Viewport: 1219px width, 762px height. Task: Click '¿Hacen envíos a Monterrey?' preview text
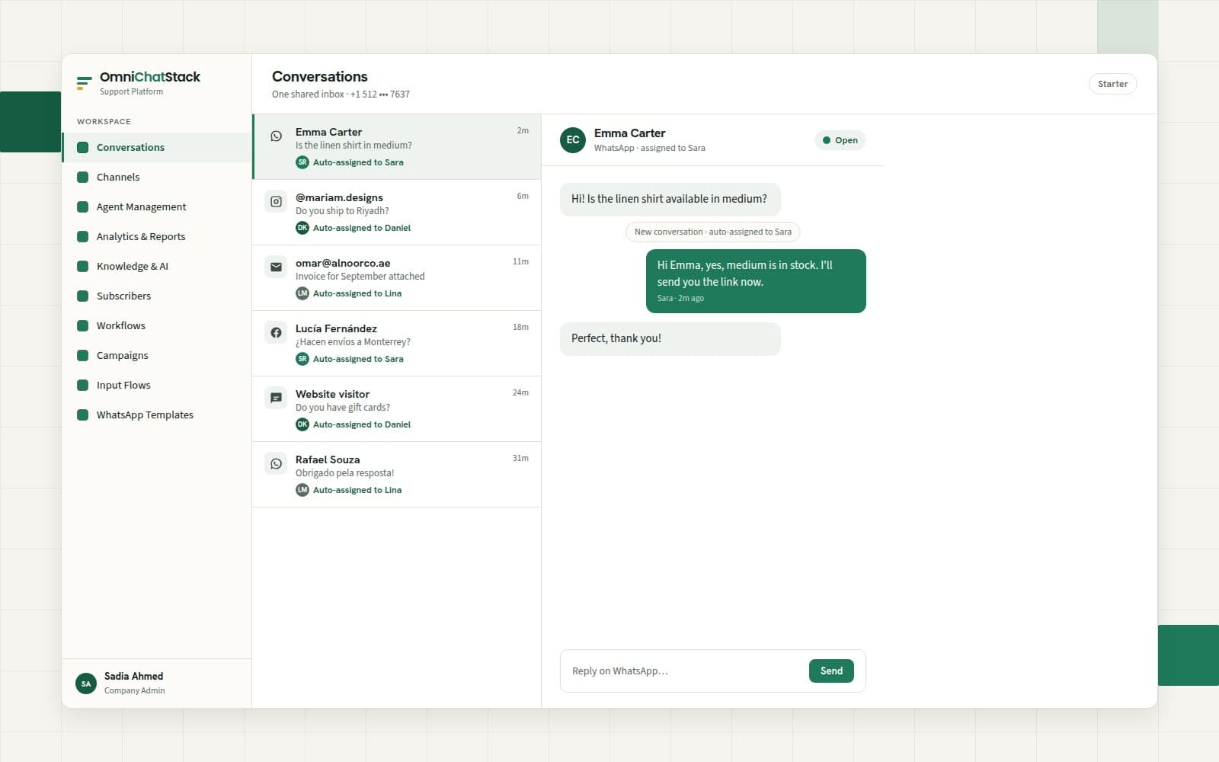pos(353,342)
